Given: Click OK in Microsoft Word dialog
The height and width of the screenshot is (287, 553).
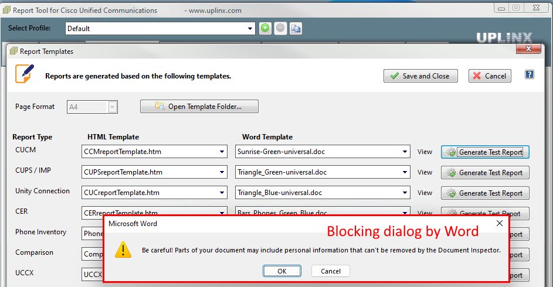Looking at the screenshot, I should tap(282, 271).
